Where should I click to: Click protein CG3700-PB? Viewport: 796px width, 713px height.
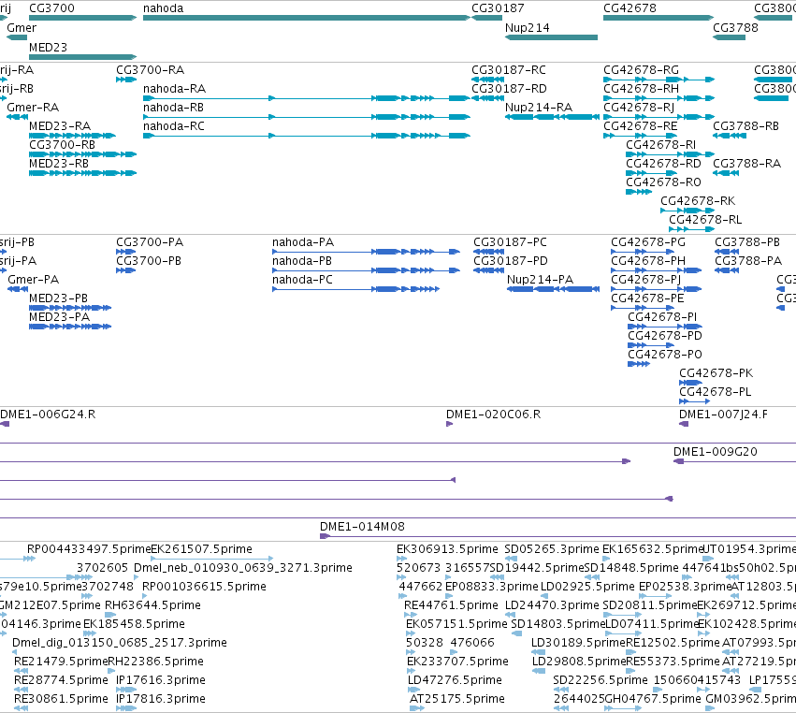point(126,270)
